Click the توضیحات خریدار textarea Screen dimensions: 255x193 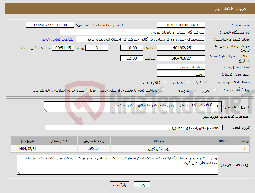click(117, 165)
